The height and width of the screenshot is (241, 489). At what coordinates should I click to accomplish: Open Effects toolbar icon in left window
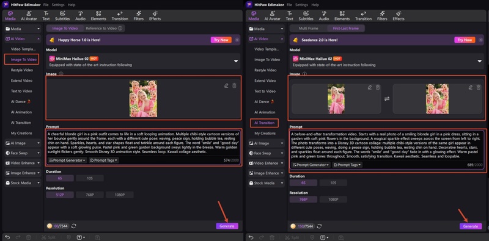[155, 16]
